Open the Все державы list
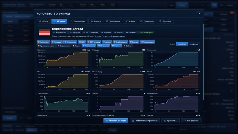Image resolution: width=238 pixels, height=134 pixels. click(191, 121)
